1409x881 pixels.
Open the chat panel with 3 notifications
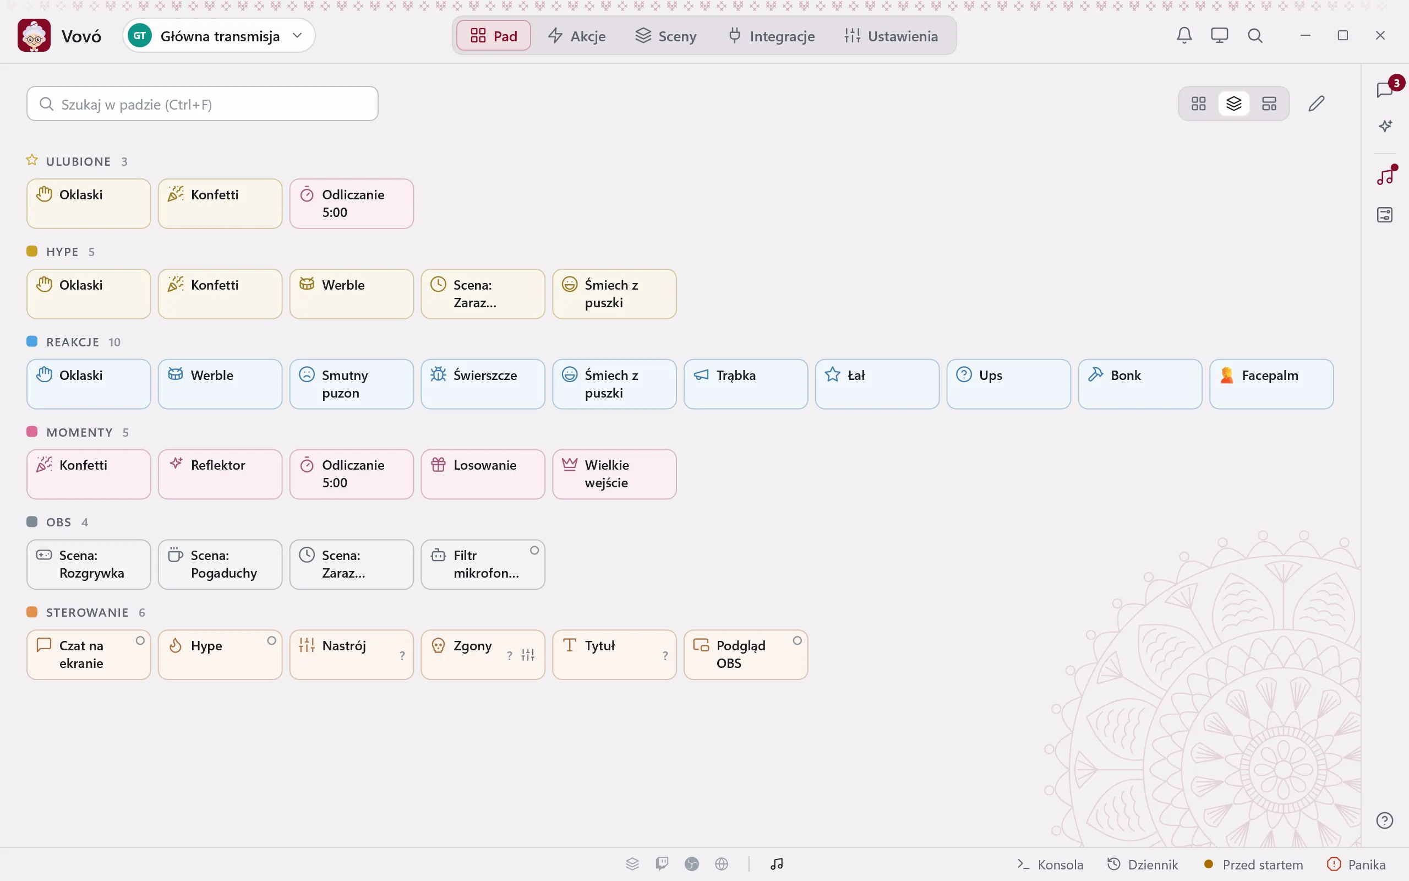coord(1386,90)
